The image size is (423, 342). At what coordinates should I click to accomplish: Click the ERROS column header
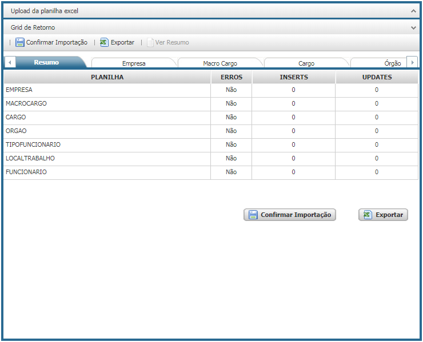pos(231,77)
